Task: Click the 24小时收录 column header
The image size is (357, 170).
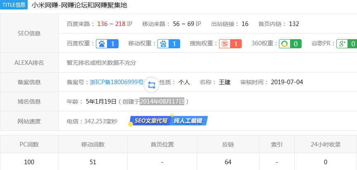Action: (326, 144)
